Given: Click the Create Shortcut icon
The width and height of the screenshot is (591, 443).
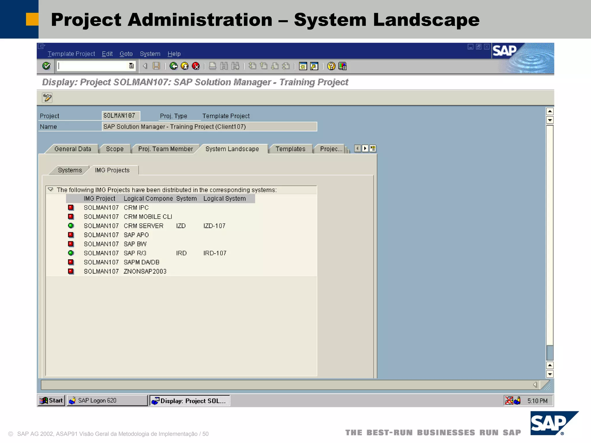Looking at the screenshot, I should point(314,66).
